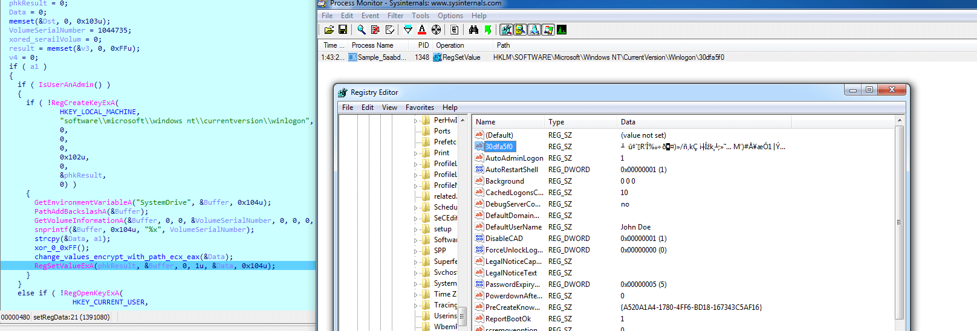Expand the Schedu registry key

tap(416, 208)
